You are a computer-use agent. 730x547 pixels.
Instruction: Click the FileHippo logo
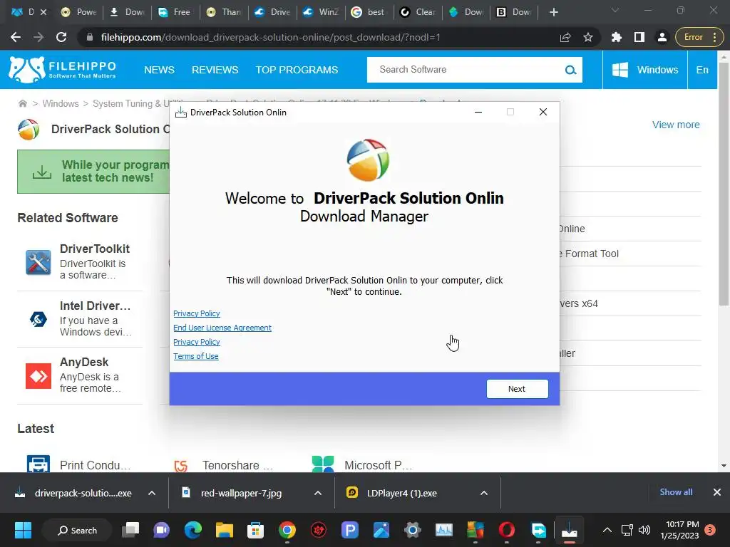[x=62, y=70]
